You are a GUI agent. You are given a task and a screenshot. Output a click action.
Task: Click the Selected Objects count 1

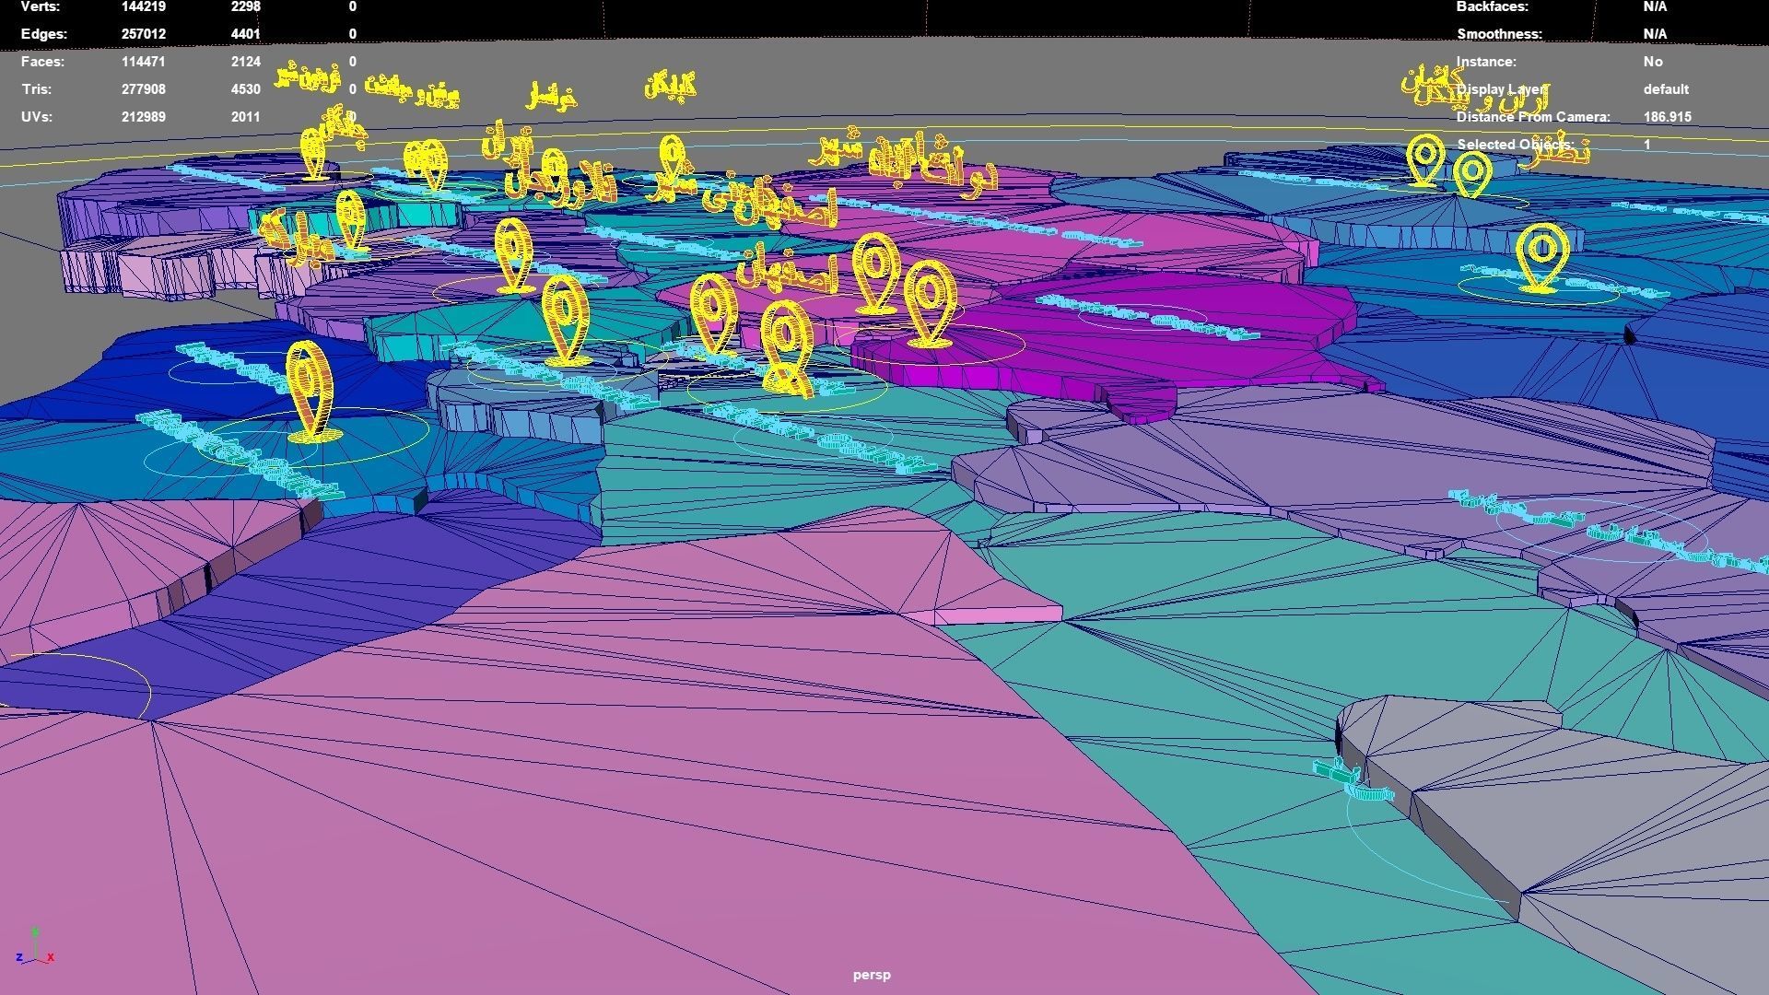pyautogui.click(x=1646, y=145)
